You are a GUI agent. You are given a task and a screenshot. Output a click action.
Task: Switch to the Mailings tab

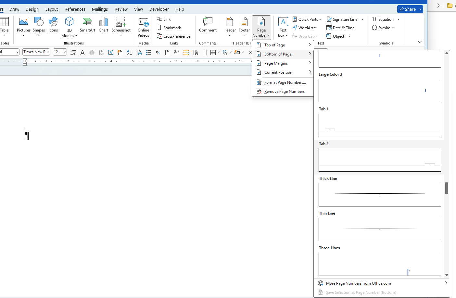click(x=100, y=9)
